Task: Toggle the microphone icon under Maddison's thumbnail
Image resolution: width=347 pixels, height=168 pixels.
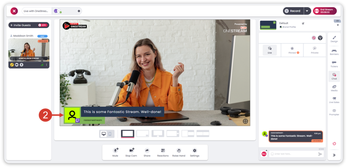Action: [x=21, y=65]
